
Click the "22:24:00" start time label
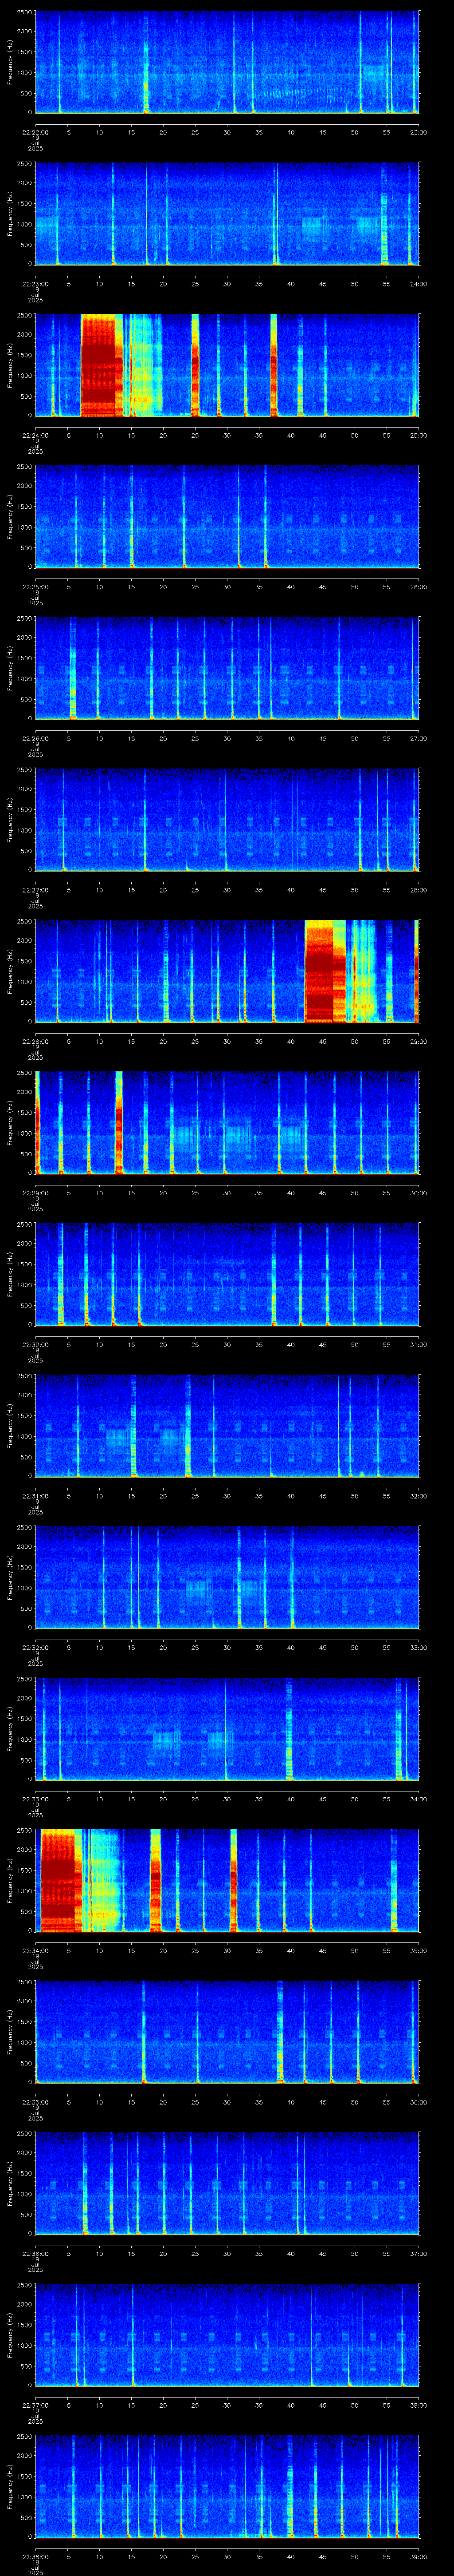35,435
